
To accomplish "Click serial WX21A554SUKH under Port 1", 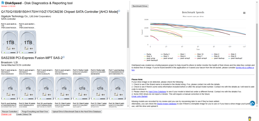I will tap(7, 74).
